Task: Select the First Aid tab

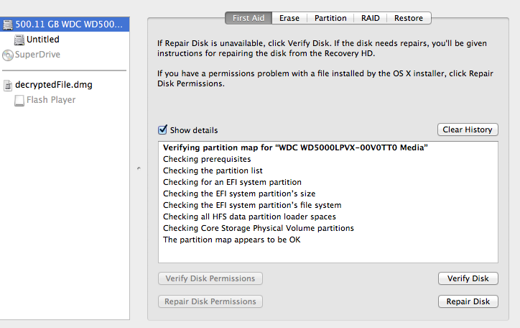Action: (x=249, y=18)
